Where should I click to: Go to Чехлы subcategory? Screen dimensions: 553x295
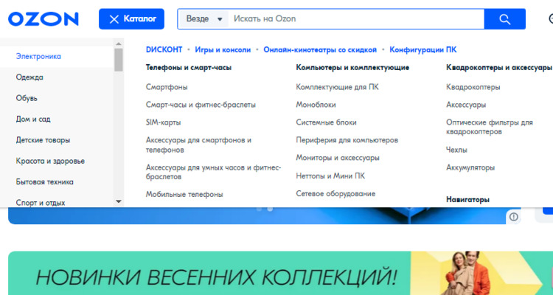click(x=456, y=150)
